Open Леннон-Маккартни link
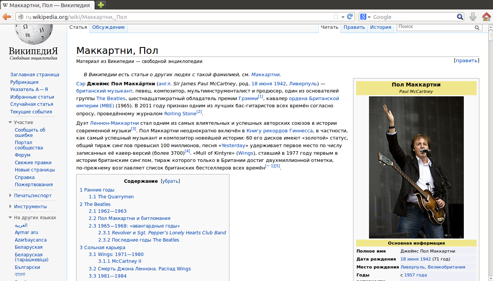This screenshot has height=281, width=493. [x=115, y=123]
